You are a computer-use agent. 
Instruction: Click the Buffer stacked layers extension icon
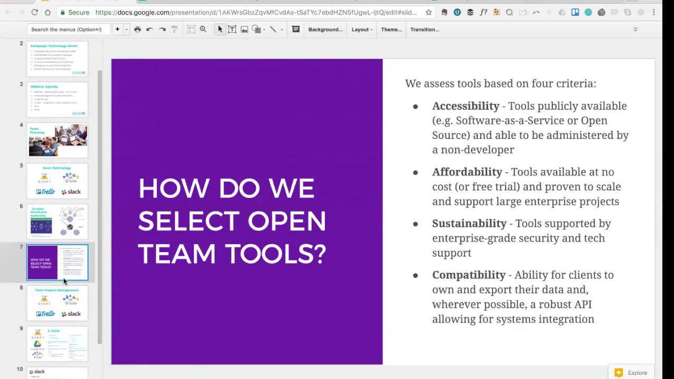(x=470, y=12)
